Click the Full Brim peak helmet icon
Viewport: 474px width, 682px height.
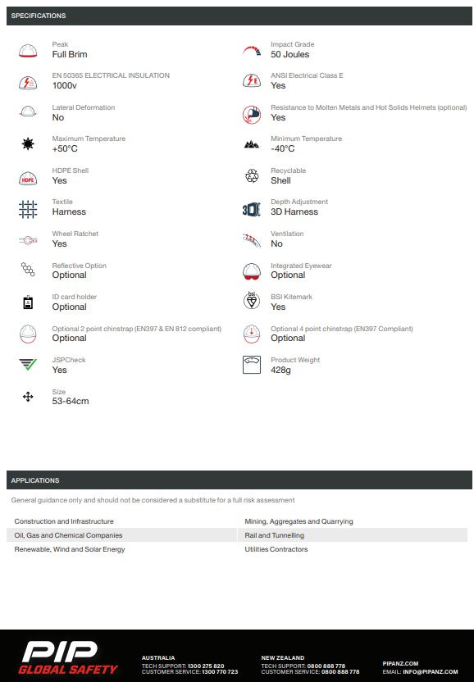28,51
